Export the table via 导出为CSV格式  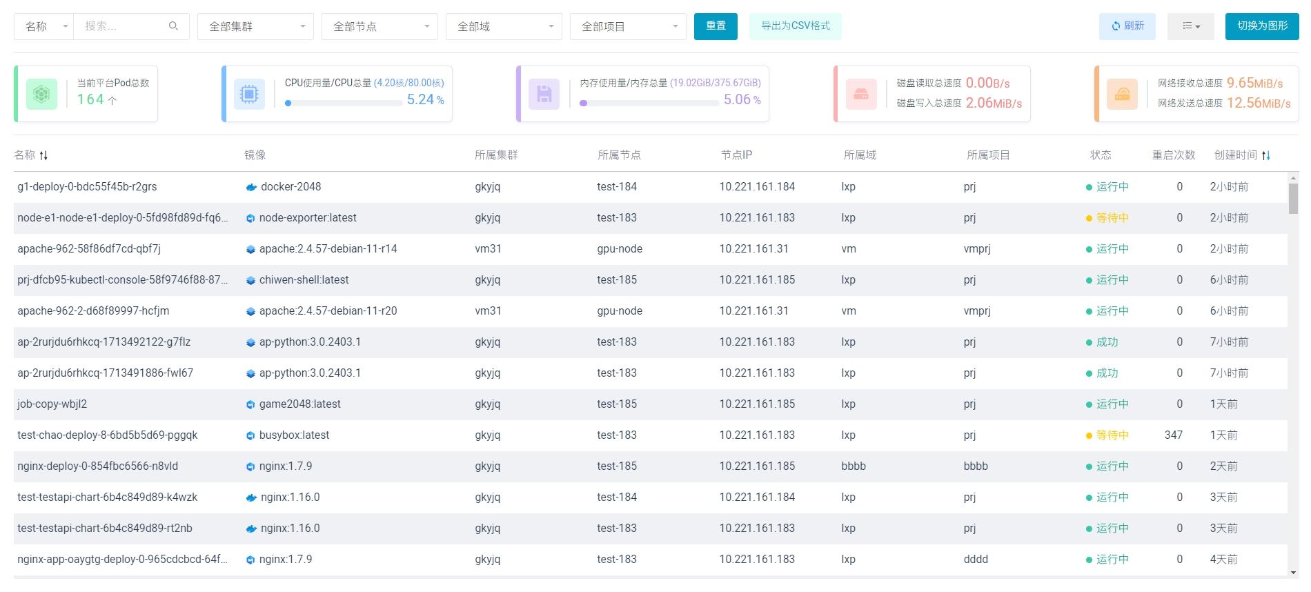click(795, 26)
